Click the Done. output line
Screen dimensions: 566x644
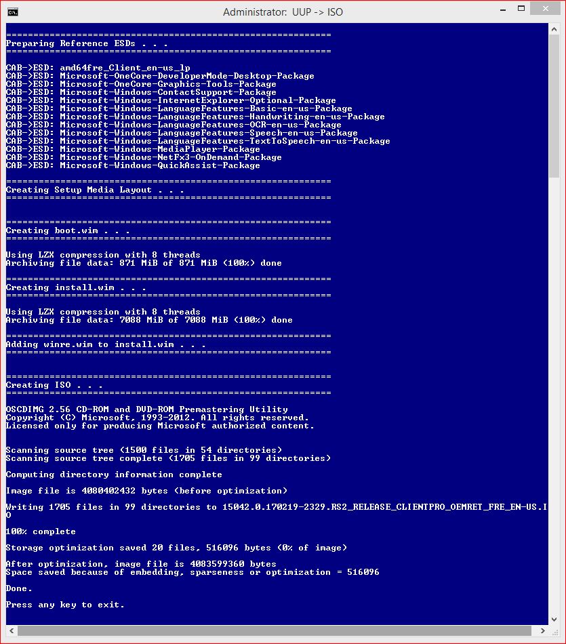(x=19, y=588)
